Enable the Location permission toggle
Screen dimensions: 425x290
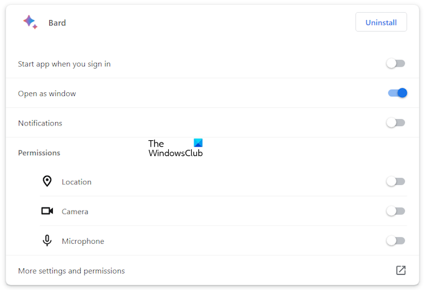tap(395, 181)
